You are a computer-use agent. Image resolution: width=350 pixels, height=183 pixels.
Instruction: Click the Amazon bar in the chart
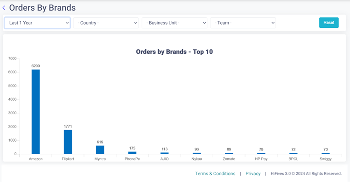(x=36, y=112)
